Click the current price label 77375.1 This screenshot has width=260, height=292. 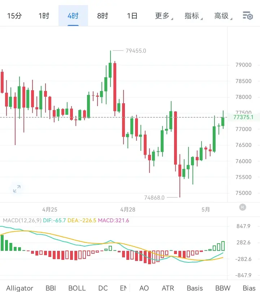click(x=243, y=117)
